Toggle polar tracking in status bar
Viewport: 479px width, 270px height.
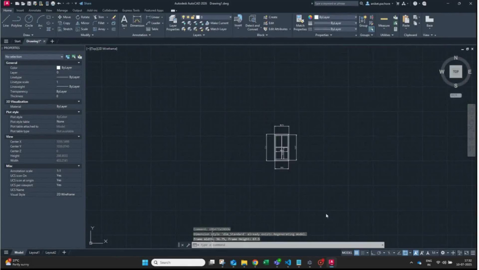click(379, 253)
